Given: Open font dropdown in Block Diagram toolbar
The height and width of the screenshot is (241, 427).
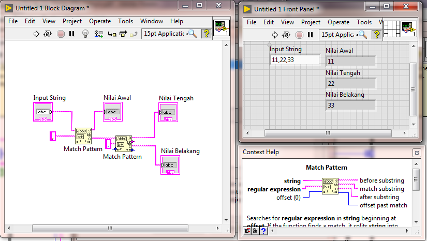Looking at the screenshot, I should pos(165,34).
